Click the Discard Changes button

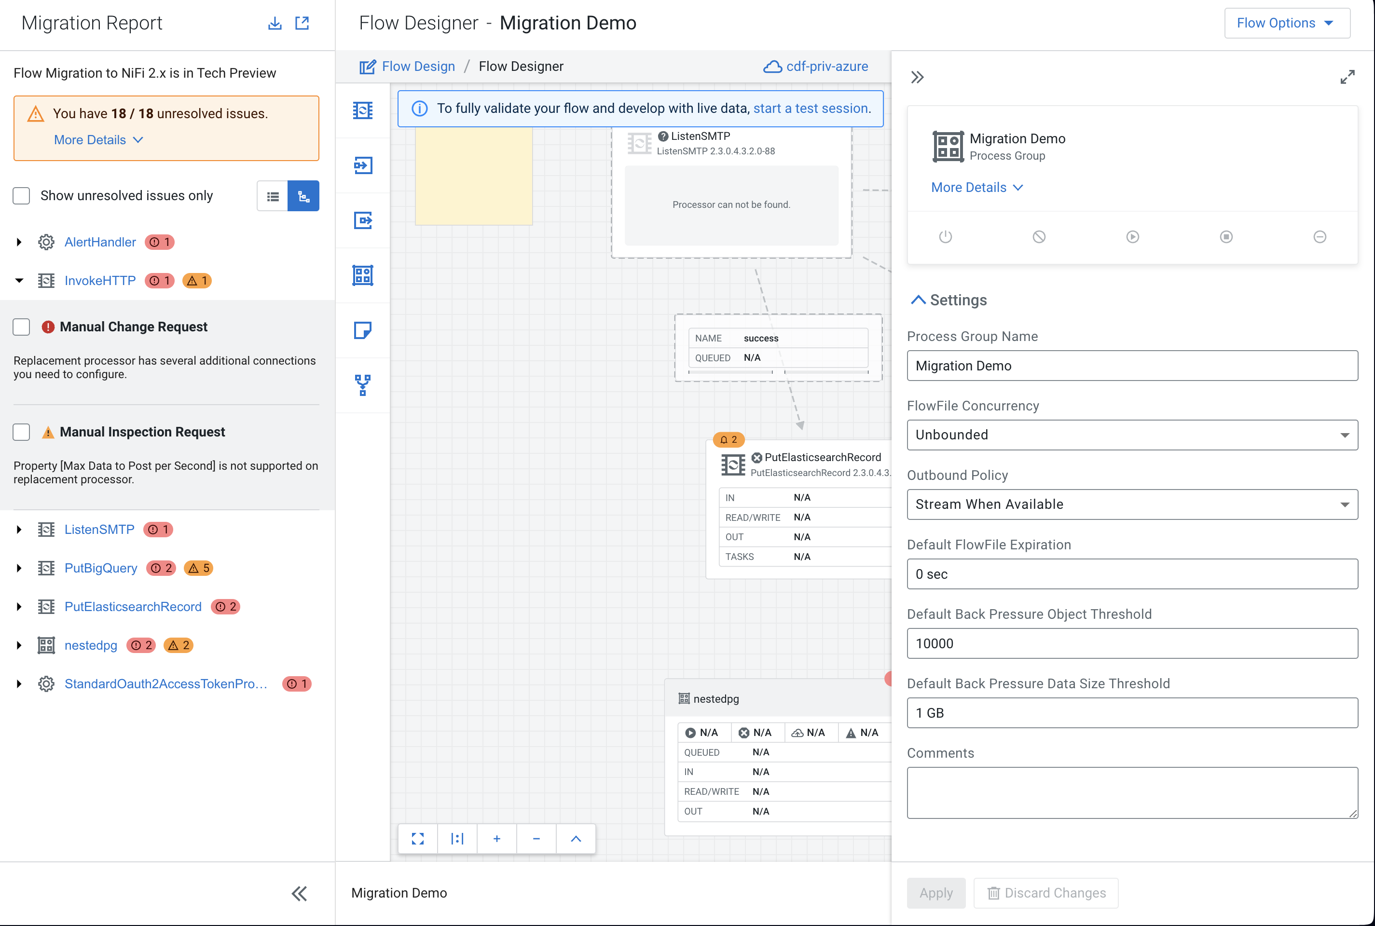[x=1045, y=893]
